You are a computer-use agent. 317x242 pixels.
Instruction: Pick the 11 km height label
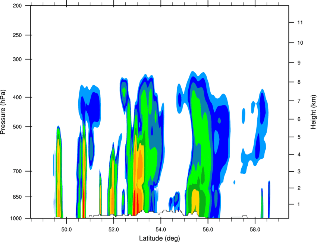click(x=300, y=22)
